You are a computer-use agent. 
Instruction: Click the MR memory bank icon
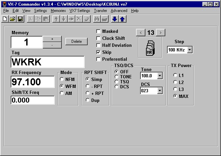[x=150, y=48]
